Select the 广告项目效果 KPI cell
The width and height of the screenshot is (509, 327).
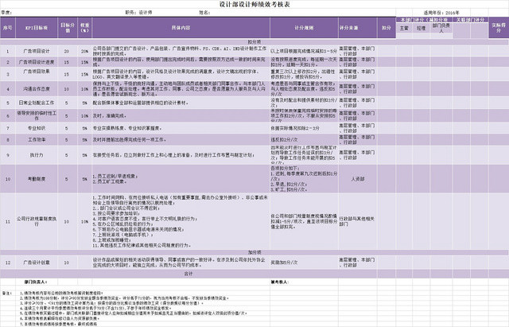click(x=37, y=74)
